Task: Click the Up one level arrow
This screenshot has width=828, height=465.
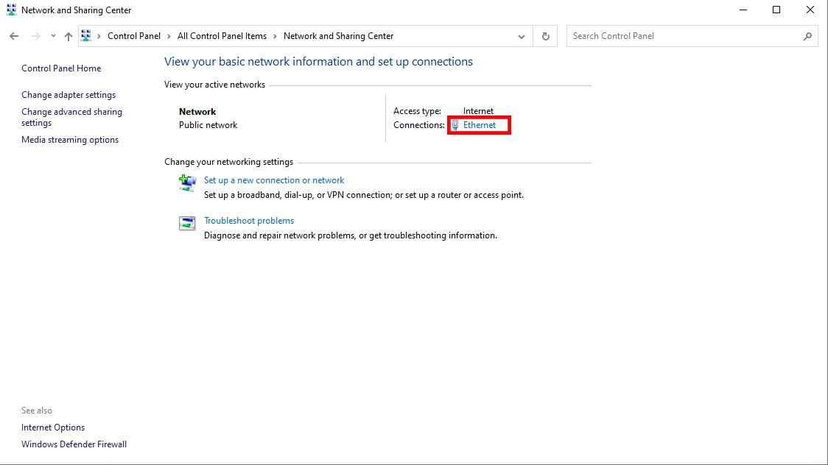Action: pos(69,36)
